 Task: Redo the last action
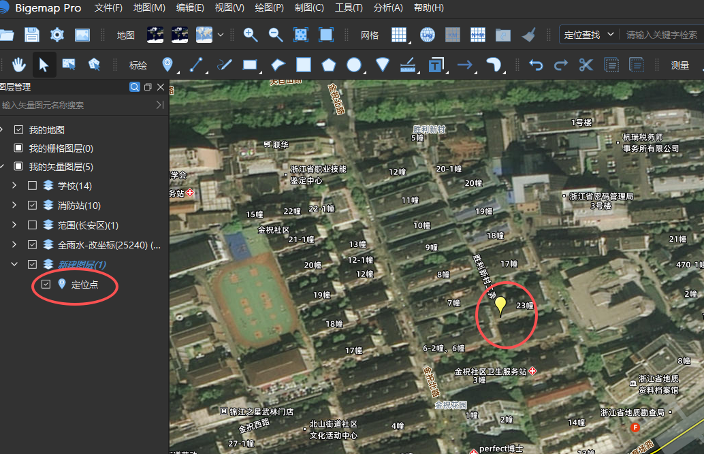(x=561, y=65)
